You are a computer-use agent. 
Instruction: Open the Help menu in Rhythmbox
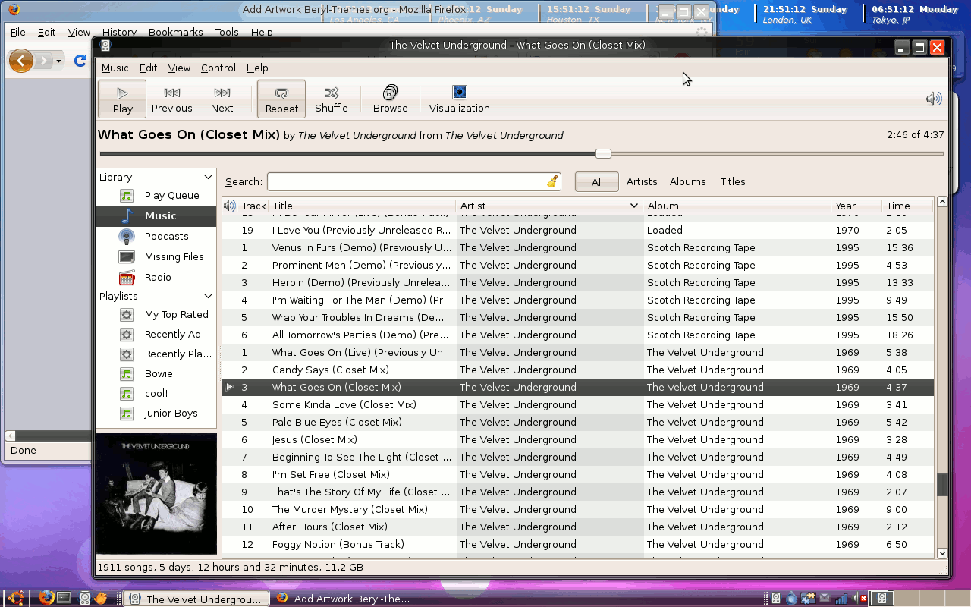point(257,68)
